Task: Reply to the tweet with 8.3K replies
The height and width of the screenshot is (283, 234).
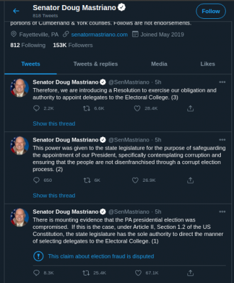Action: click(x=36, y=273)
